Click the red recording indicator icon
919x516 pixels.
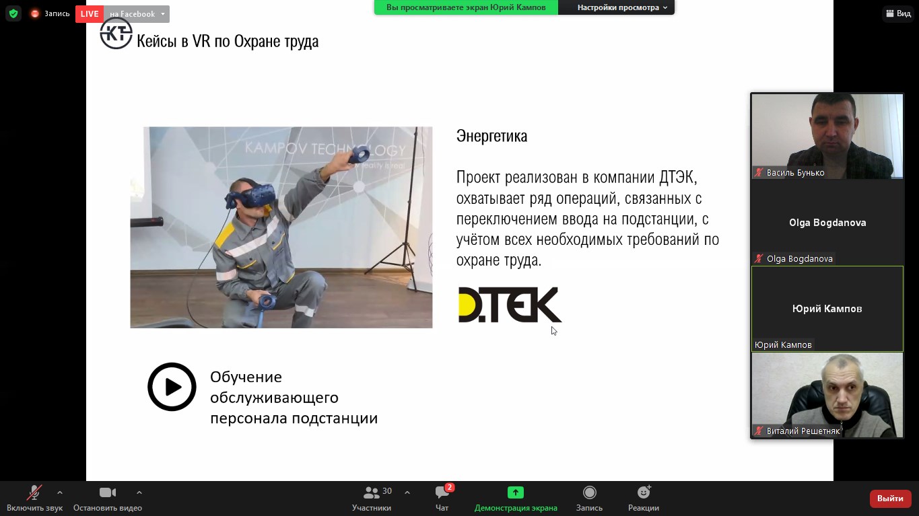click(x=35, y=13)
